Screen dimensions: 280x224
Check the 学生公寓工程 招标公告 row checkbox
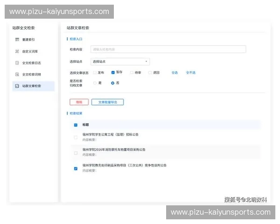click(76, 137)
